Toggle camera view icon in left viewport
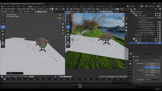162x91 pixels. coord(63,30)
